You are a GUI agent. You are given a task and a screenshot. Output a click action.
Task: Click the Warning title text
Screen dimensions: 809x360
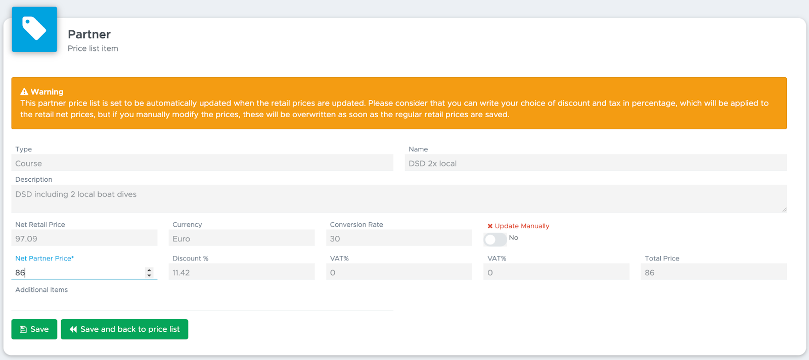pos(47,92)
